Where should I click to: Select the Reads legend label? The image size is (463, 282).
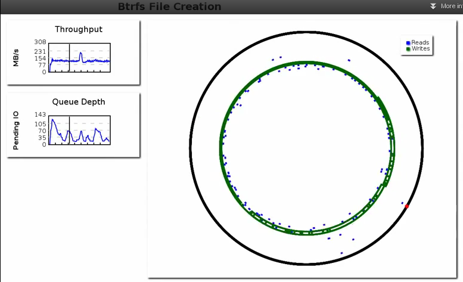click(420, 42)
